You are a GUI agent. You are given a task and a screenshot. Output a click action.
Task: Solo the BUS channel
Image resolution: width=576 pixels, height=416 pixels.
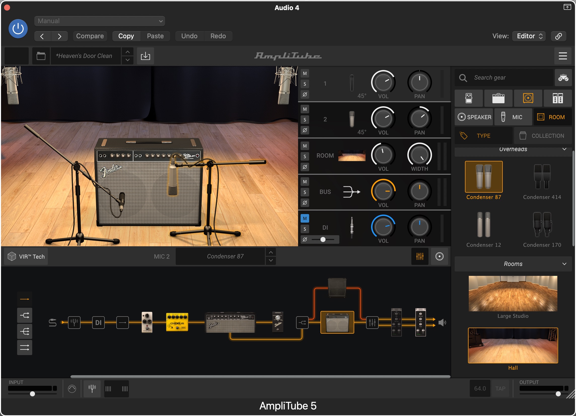(305, 192)
